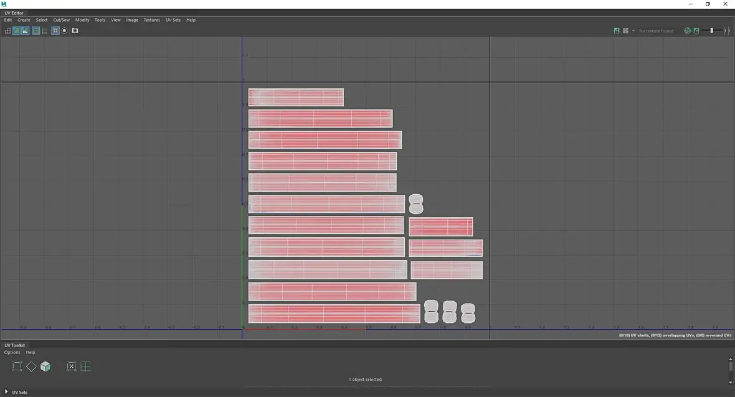The width and height of the screenshot is (735, 397).
Task: Click the UV snapshot camera icon
Action: [x=75, y=30]
